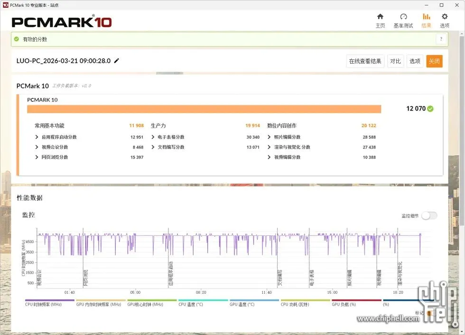
Task: Click the 工作负载版本: v2.0 label
Action: click(72, 86)
